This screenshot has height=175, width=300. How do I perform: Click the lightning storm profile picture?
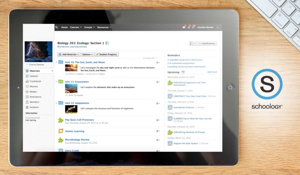click(38, 51)
